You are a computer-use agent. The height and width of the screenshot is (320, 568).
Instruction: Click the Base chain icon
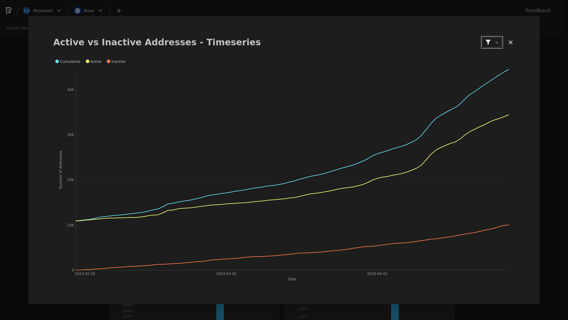[78, 11]
